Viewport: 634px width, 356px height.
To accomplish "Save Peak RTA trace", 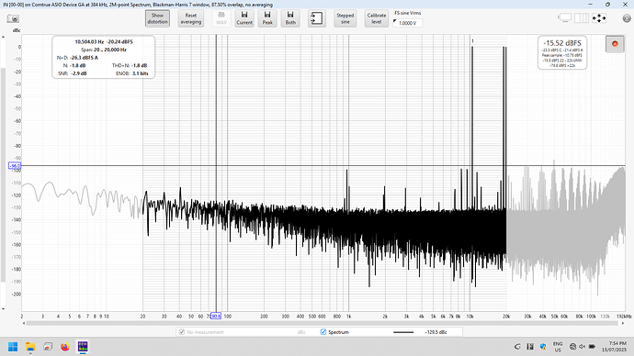I will [267, 18].
